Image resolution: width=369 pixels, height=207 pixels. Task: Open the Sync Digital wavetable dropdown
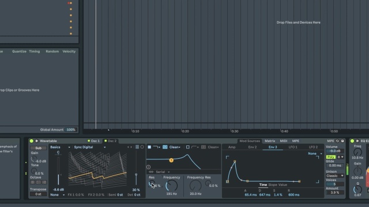89,147
